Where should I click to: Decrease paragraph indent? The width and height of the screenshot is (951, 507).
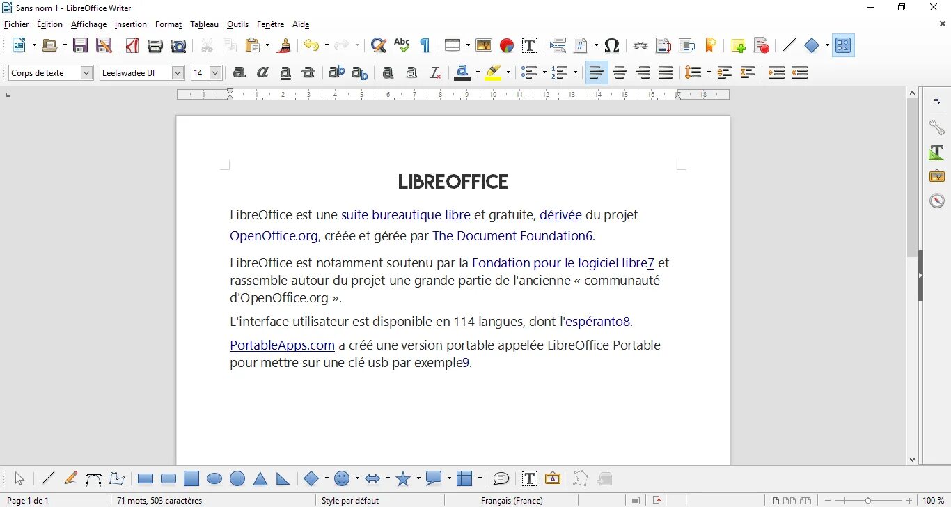pos(799,72)
